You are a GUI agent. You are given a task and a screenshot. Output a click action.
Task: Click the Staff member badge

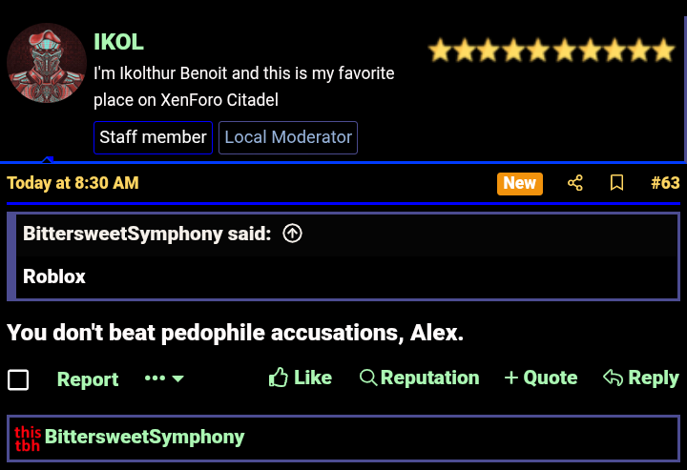point(153,137)
